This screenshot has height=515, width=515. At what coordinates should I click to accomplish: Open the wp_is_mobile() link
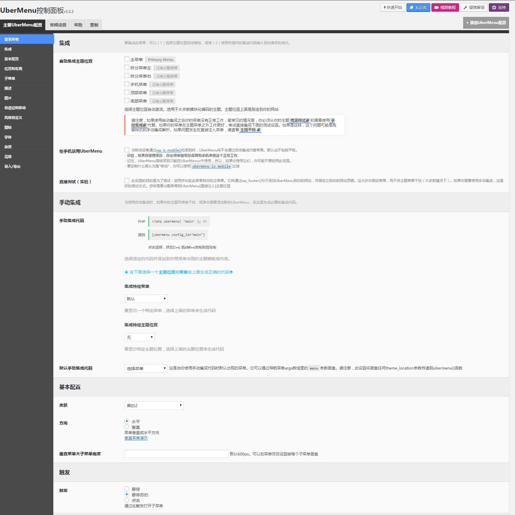(x=169, y=150)
